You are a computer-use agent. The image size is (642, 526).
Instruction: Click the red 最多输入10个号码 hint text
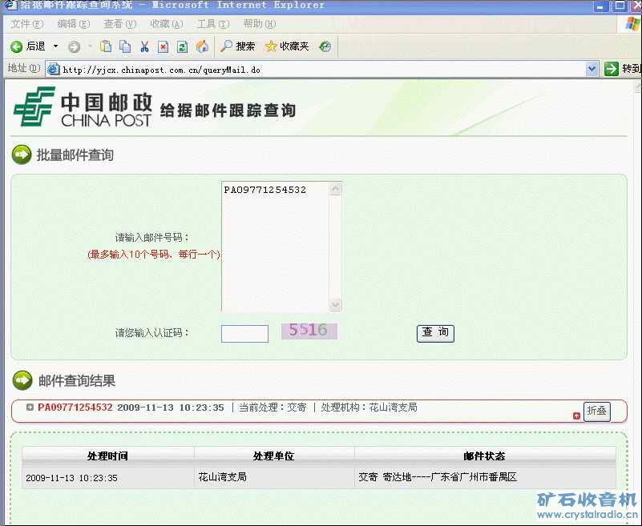click(155, 255)
